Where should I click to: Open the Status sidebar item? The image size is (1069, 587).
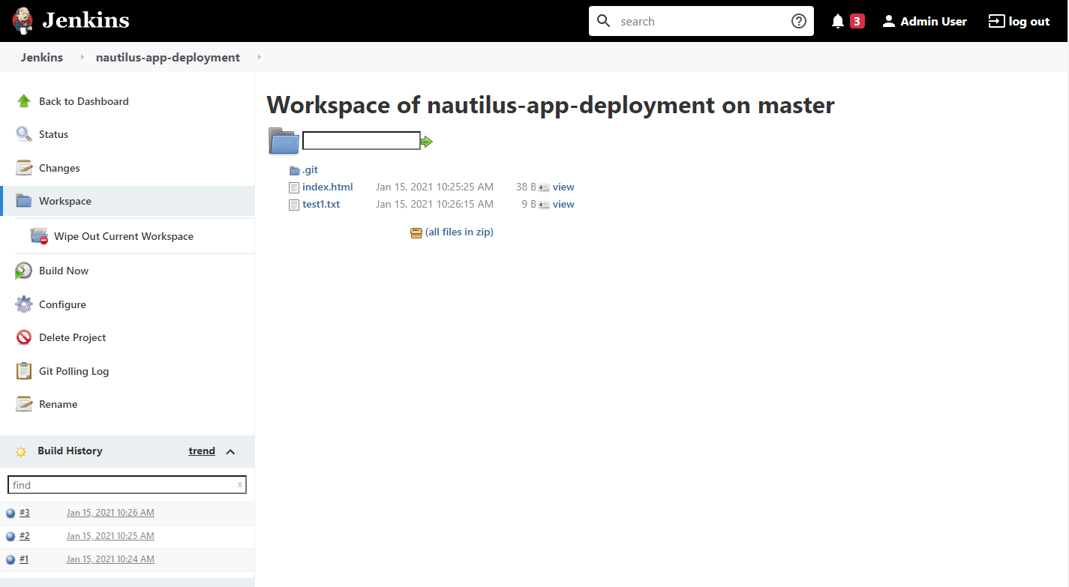tap(53, 134)
